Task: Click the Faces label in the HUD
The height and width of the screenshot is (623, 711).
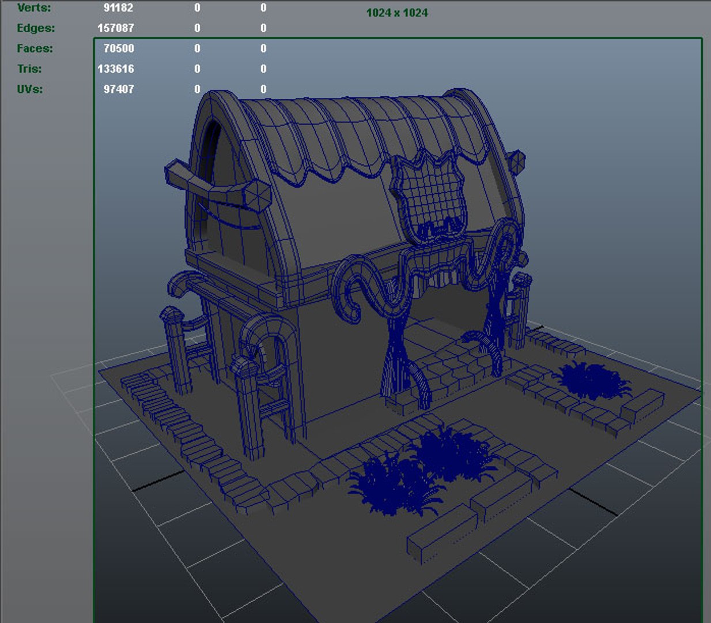Action: pos(35,48)
